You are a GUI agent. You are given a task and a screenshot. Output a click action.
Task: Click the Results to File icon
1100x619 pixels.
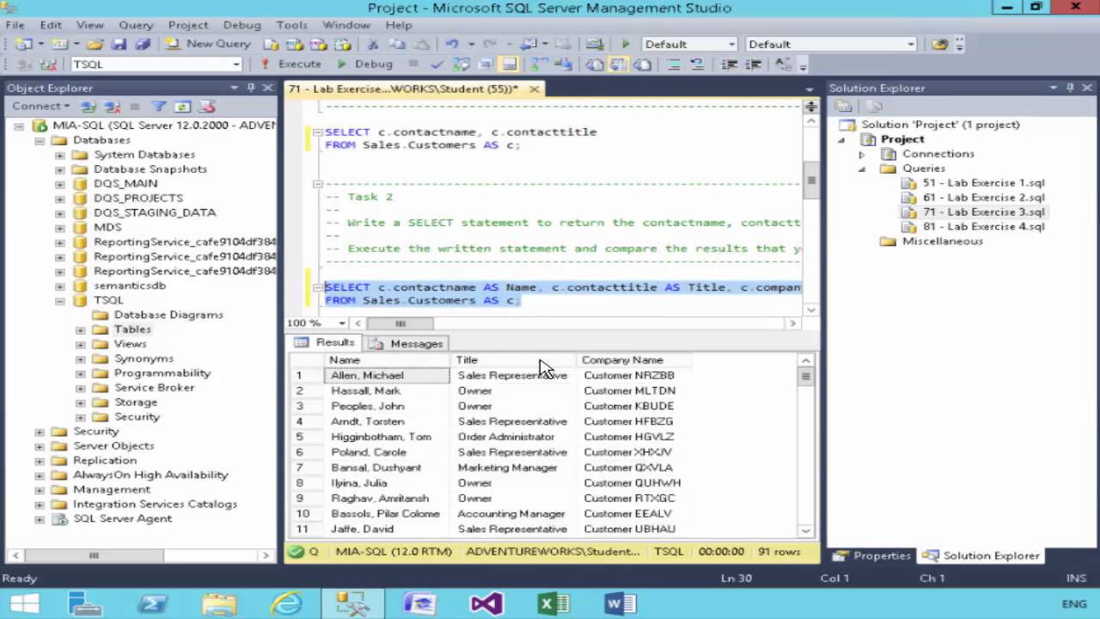[x=640, y=64]
